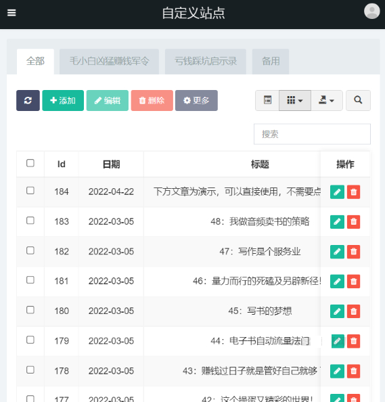Open the 更多 button menu

coord(196,100)
